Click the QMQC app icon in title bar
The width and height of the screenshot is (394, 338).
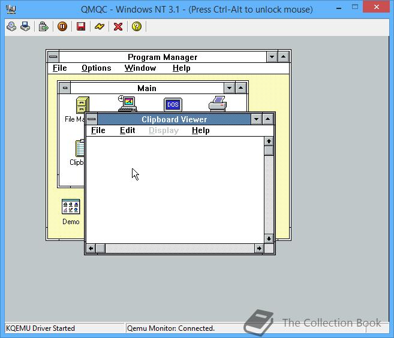pyautogui.click(x=11, y=10)
